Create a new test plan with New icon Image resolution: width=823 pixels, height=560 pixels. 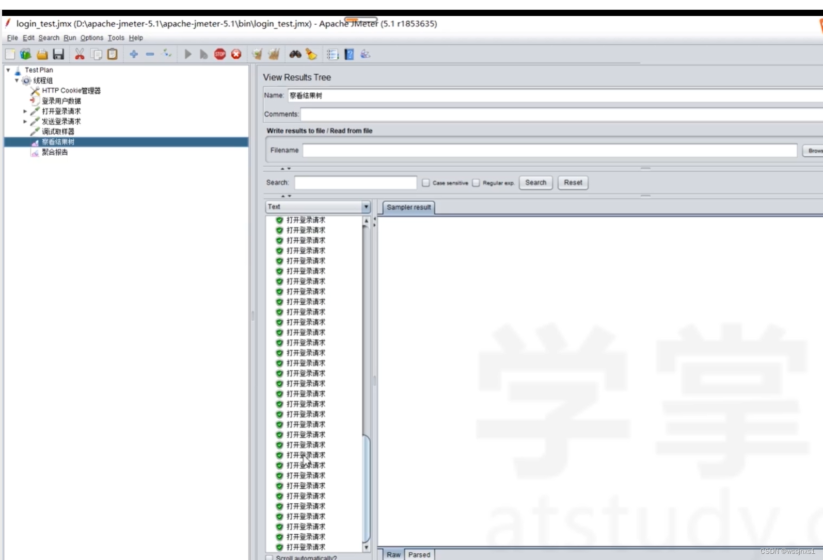pyautogui.click(x=10, y=54)
